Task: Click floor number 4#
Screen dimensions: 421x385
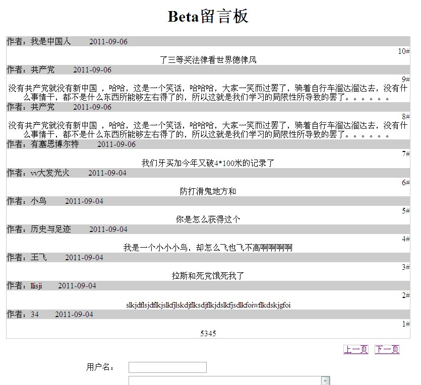Action: (x=406, y=239)
